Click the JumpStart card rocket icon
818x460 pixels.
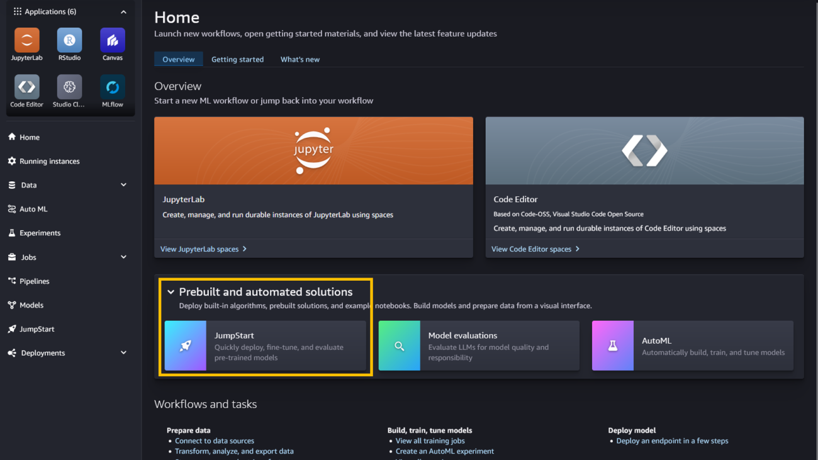click(186, 345)
